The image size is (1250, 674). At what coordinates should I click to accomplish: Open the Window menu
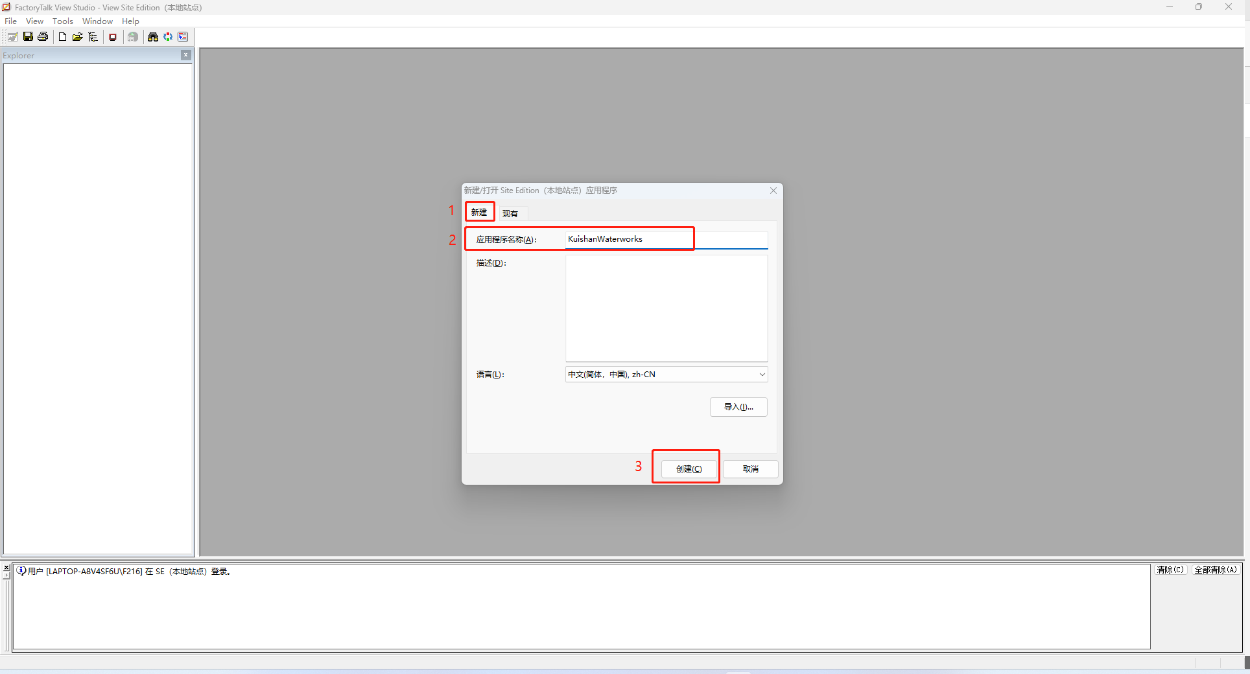click(x=97, y=21)
